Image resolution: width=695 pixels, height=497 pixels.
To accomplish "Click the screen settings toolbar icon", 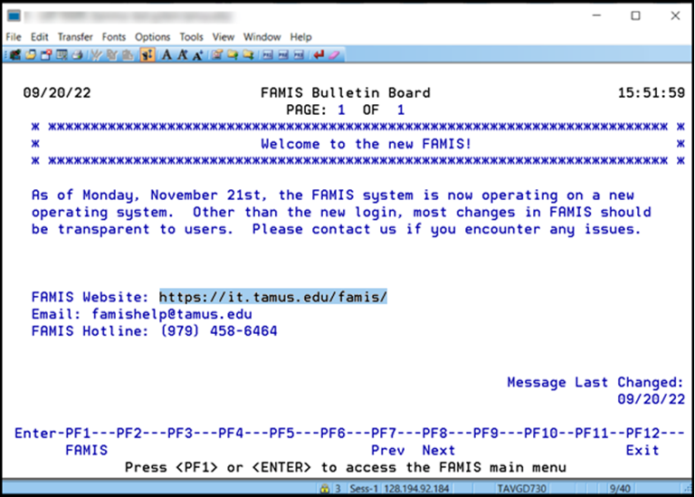I will click(62, 55).
